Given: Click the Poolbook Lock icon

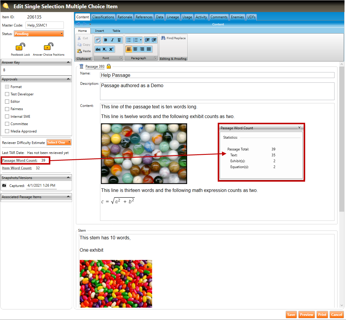Looking at the screenshot, I should point(20,47).
